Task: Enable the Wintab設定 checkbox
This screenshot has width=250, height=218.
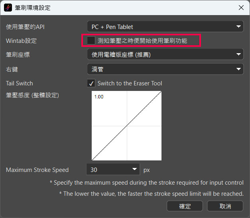Action: tap(91, 41)
